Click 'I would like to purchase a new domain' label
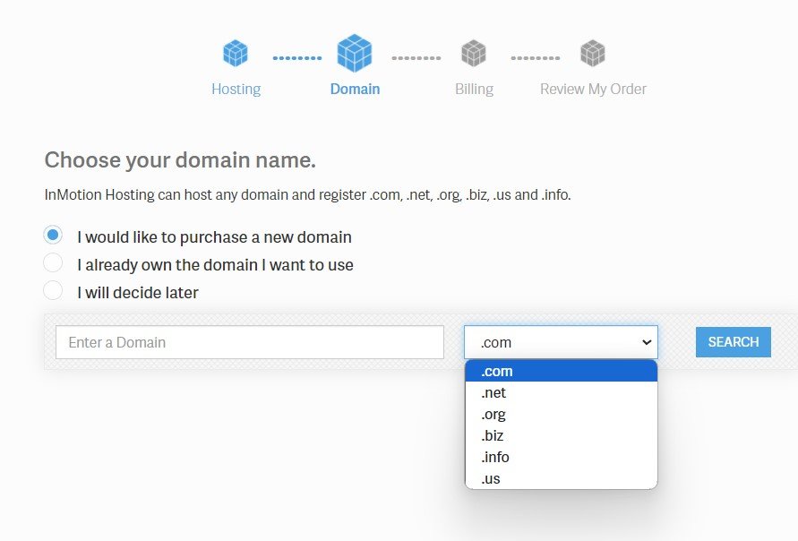 214,237
